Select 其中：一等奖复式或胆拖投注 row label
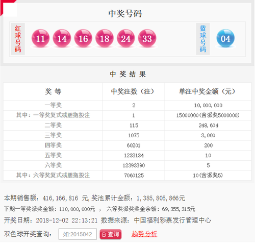Screen dimensions: 255x247 point(53,115)
